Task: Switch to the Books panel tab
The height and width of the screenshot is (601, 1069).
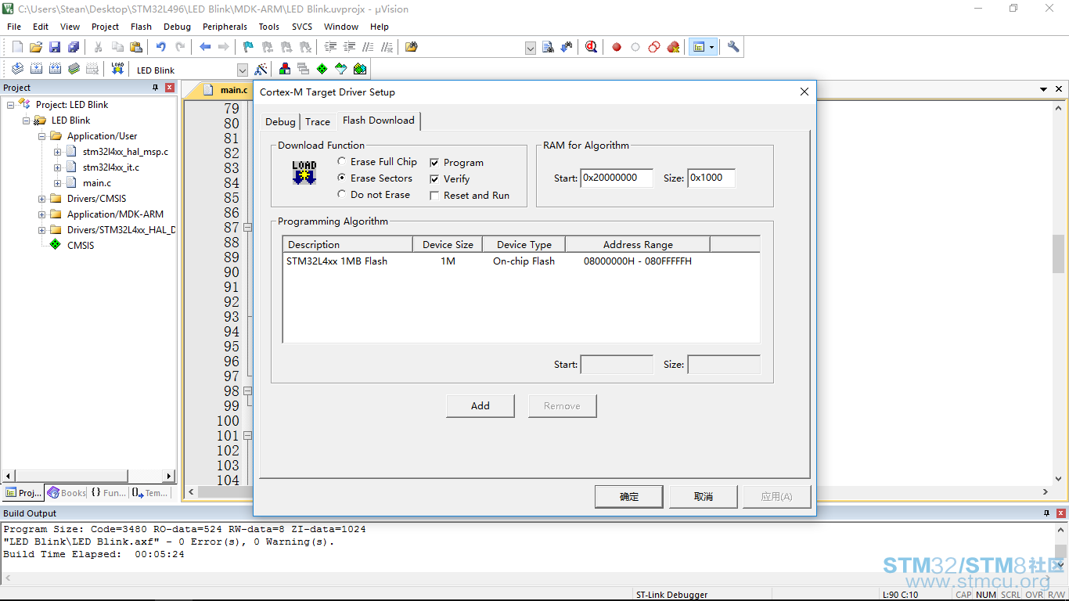Action: pyautogui.click(x=66, y=493)
